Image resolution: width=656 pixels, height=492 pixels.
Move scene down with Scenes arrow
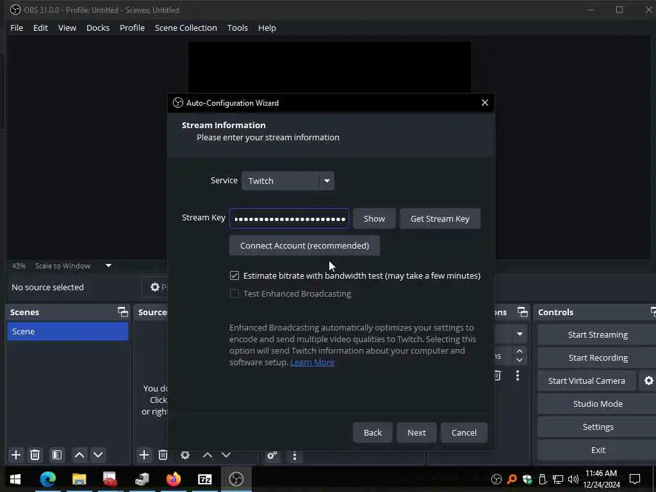[98, 455]
